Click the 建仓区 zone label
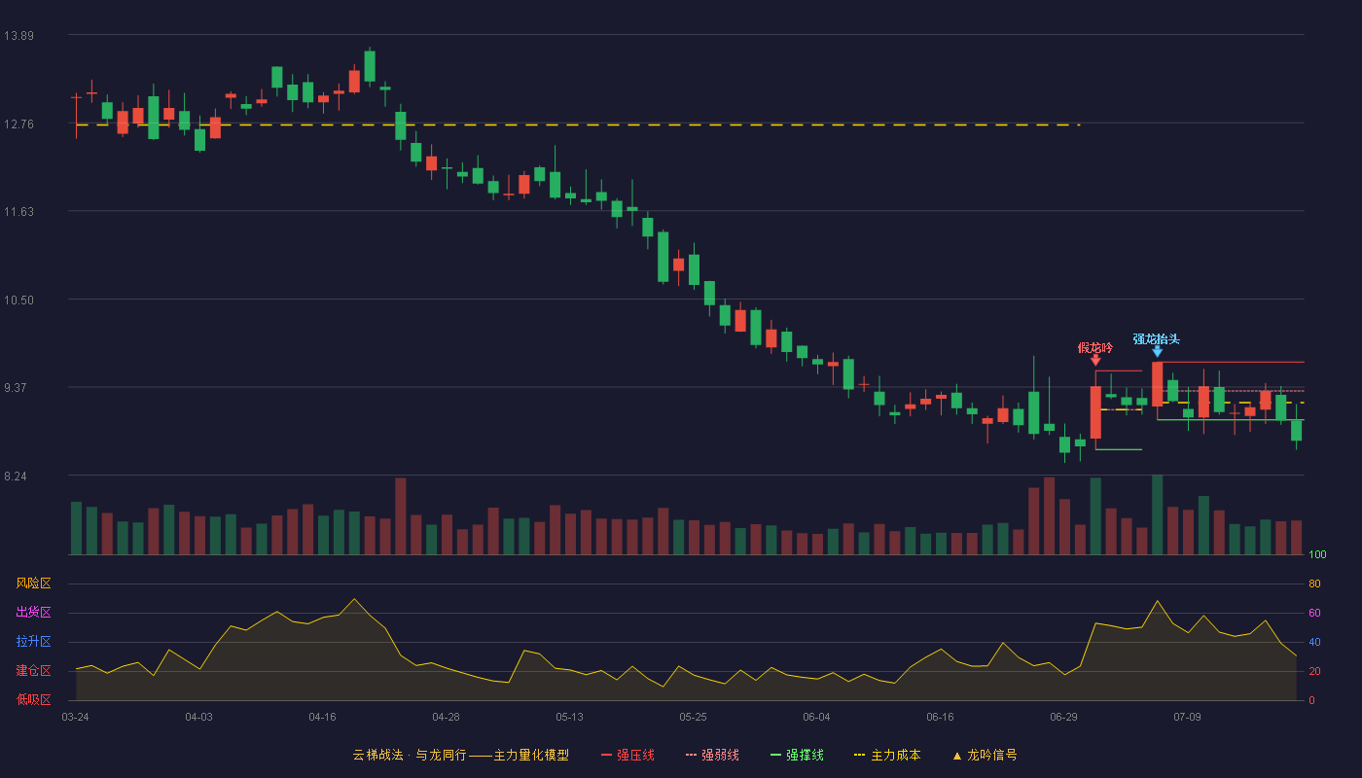Viewport: 1362px width, 778px height. [33, 671]
